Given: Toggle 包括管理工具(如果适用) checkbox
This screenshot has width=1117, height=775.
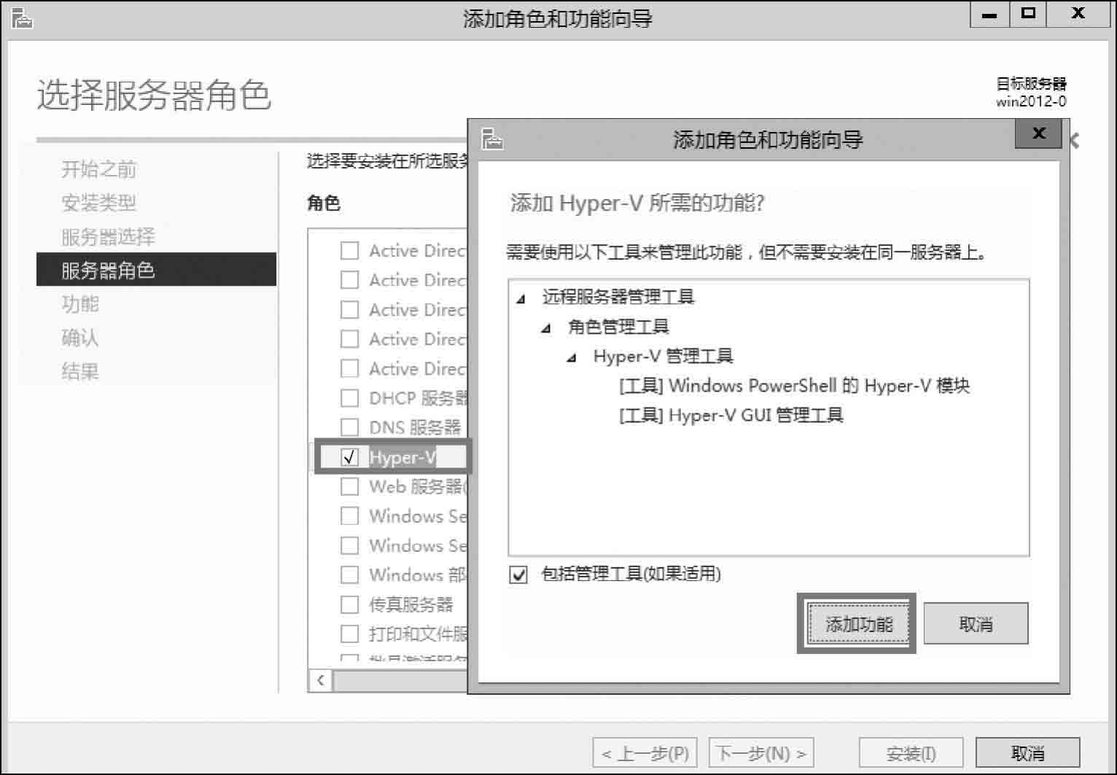Looking at the screenshot, I should point(518,575).
